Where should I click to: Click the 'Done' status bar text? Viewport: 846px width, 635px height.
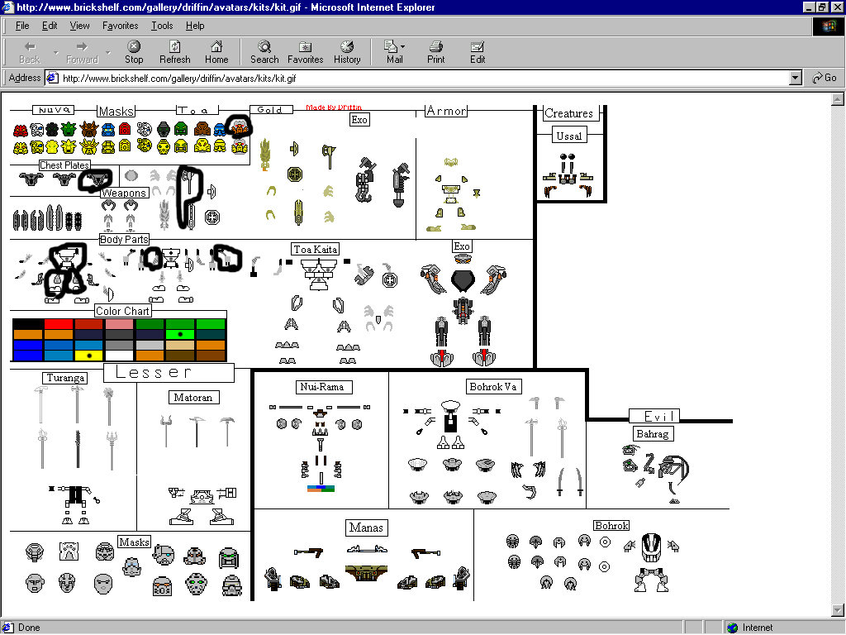click(x=29, y=628)
